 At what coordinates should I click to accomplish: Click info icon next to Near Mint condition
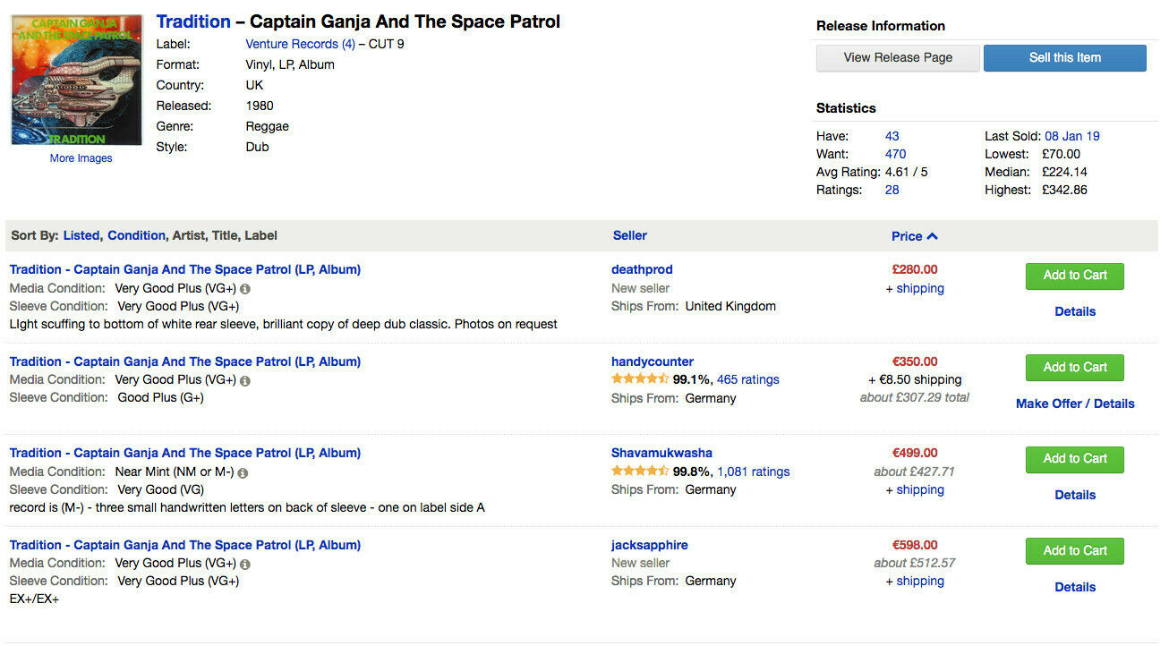[x=243, y=472]
